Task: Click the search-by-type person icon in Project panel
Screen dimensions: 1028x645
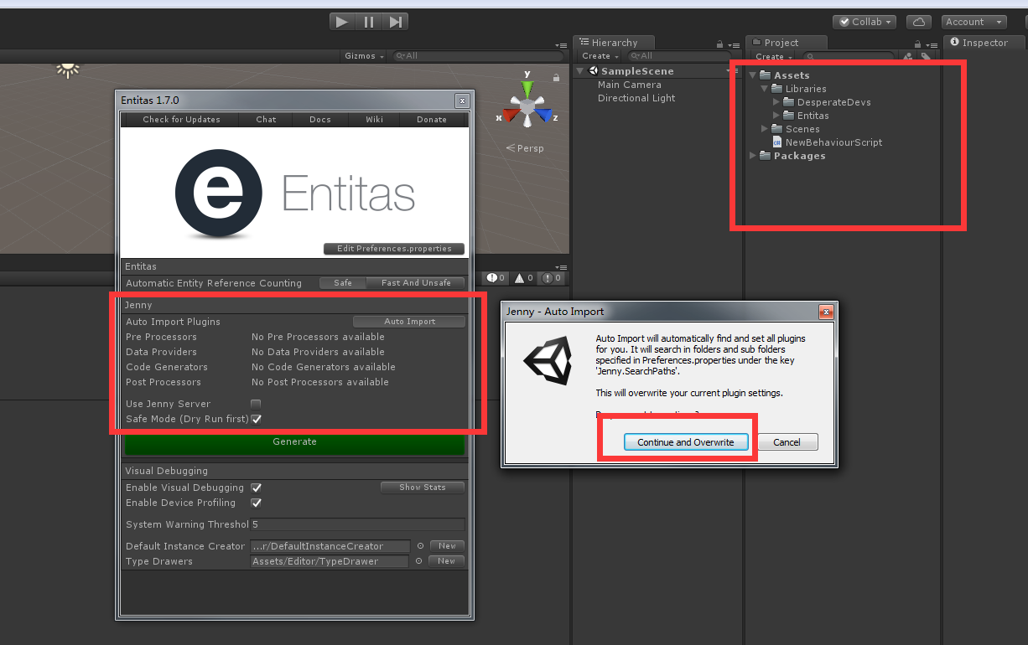Action: point(908,56)
